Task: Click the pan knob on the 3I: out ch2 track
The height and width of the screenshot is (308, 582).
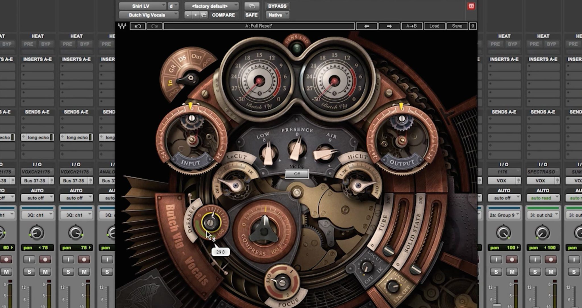Action: pos(542,233)
